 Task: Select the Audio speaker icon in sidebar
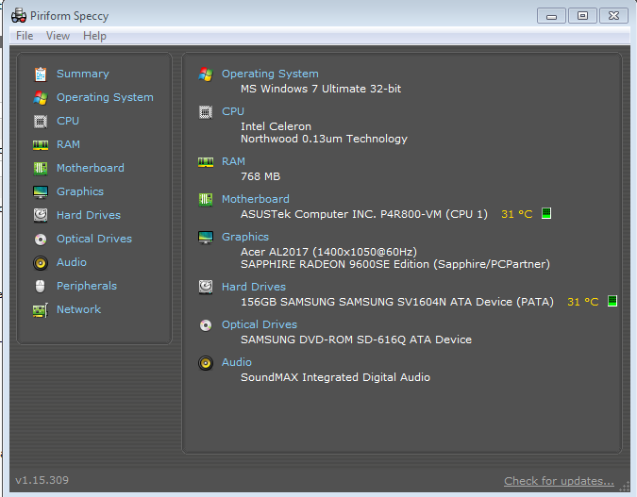[41, 263]
